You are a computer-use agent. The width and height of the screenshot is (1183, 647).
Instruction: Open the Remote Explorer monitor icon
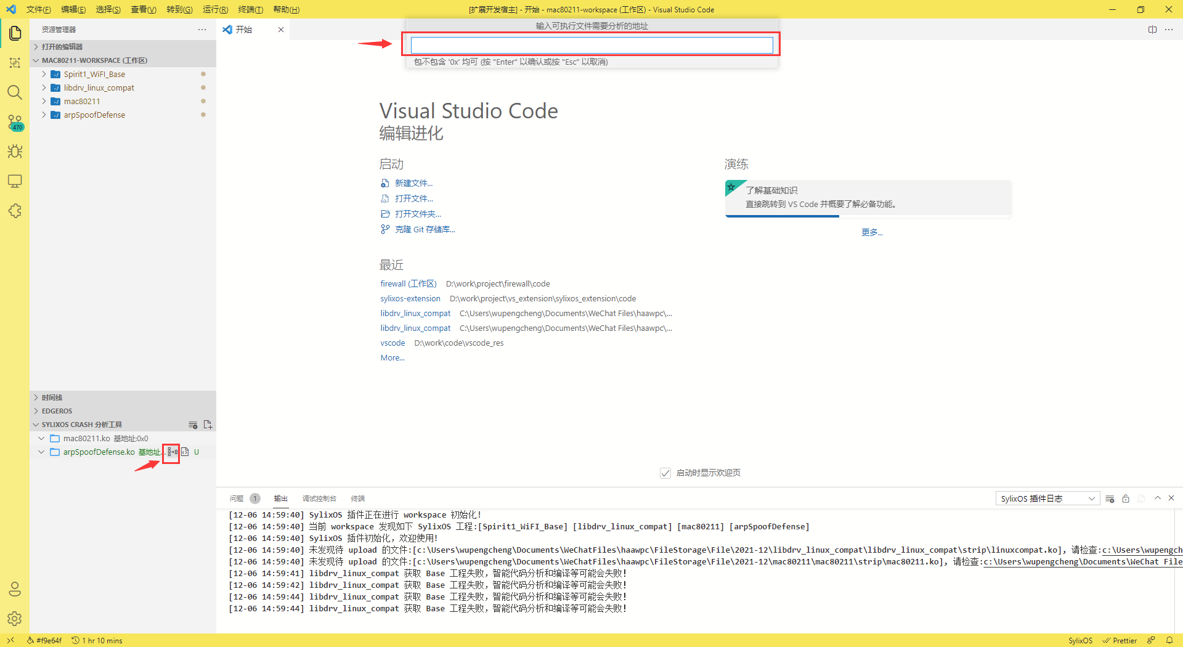[15, 181]
